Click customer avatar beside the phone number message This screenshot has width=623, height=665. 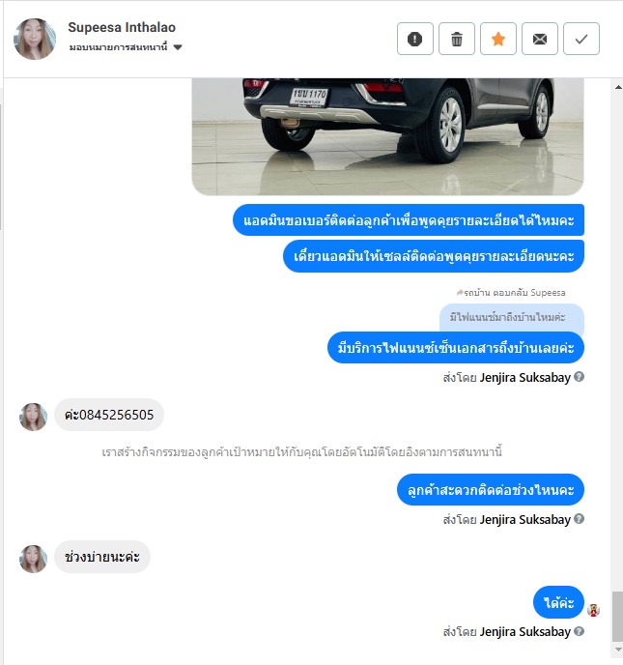33,417
